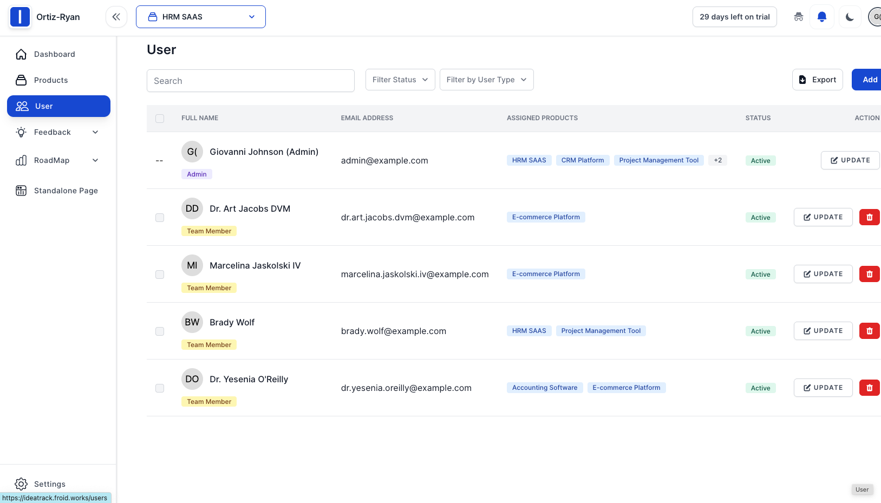Viewport: 881px width, 503px height.
Task: Select Brady Wolf's row checkbox
Action: [x=160, y=331]
